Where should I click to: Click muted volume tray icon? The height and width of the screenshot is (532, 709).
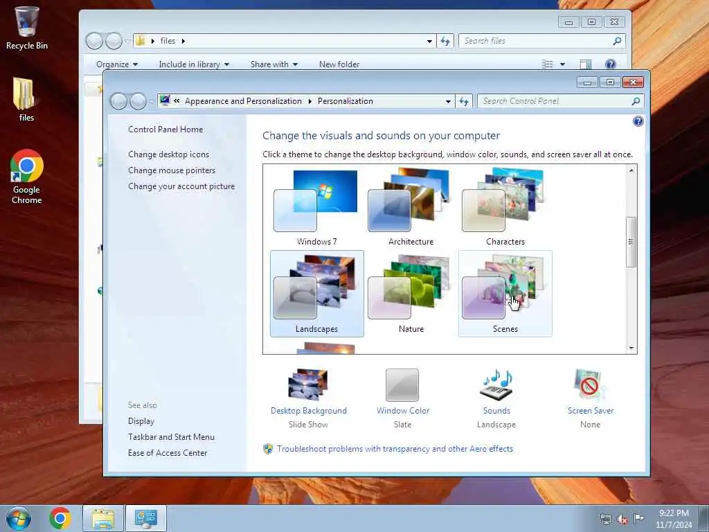pos(622,519)
